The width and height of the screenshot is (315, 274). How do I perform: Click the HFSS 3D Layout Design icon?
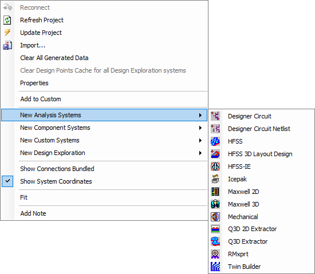[x=215, y=154]
